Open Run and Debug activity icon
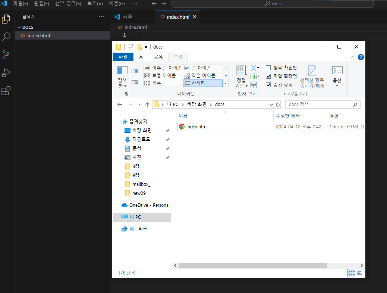Image resolution: width=387 pixels, height=293 pixels. [x=6, y=73]
